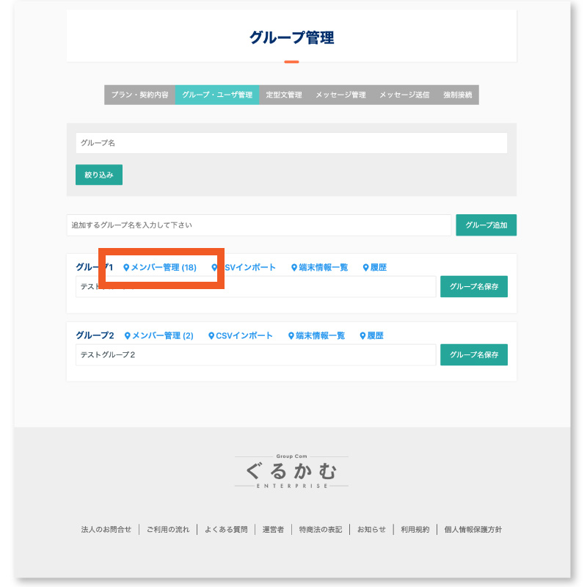The image size is (587, 587).
Task: Save グループ2 name with グループ名保存
Action: click(473, 354)
